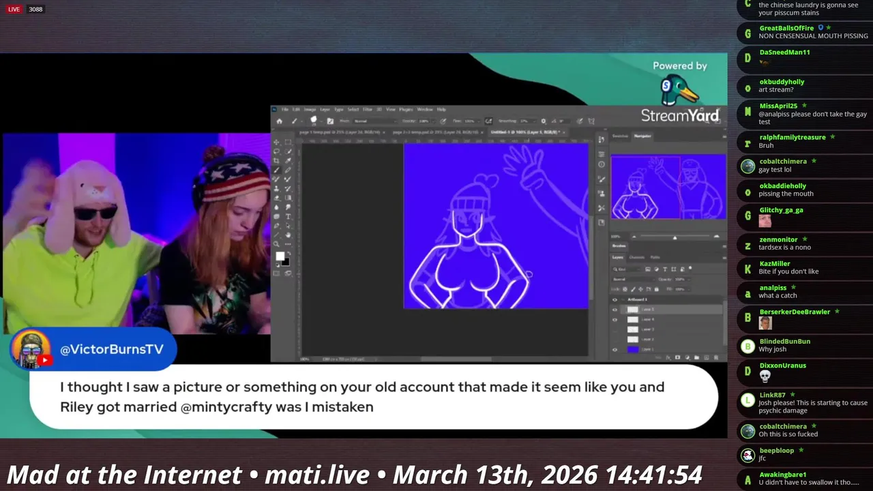The width and height of the screenshot is (873, 491).
Task: Select the Clone Stamp tool
Action: [x=276, y=188]
